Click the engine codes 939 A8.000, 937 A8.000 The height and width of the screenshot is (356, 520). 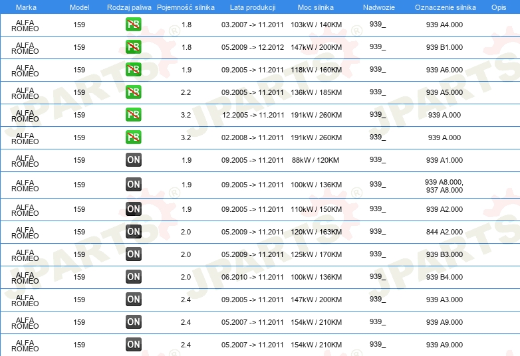click(444, 186)
